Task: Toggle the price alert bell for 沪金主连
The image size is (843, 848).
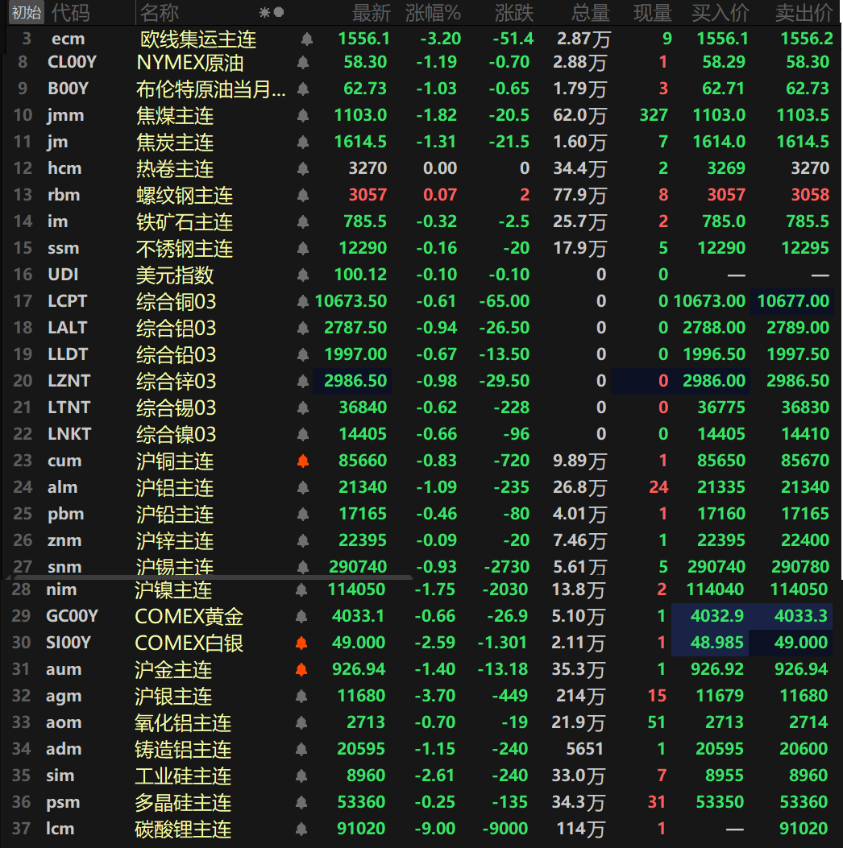Action: pyautogui.click(x=301, y=669)
